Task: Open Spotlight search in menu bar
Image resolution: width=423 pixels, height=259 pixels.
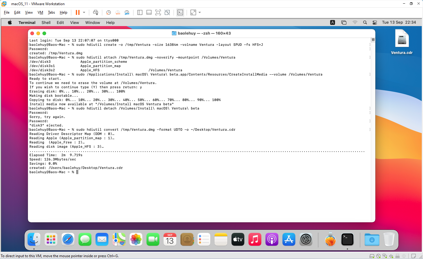Action: [365, 22]
